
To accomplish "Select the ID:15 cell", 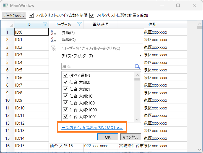I will pyautogui.click(x=32, y=146).
